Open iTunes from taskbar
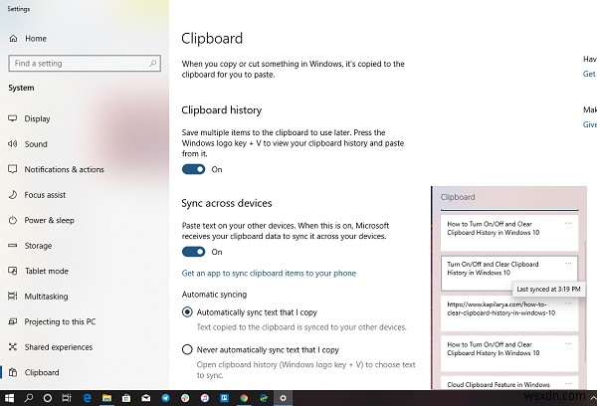The height and width of the screenshot is (406, 597). (x=205, y=398)
